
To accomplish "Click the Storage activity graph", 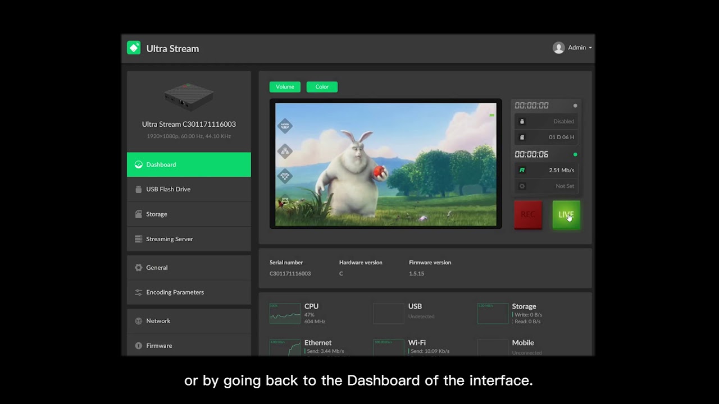I will (493, 314).
